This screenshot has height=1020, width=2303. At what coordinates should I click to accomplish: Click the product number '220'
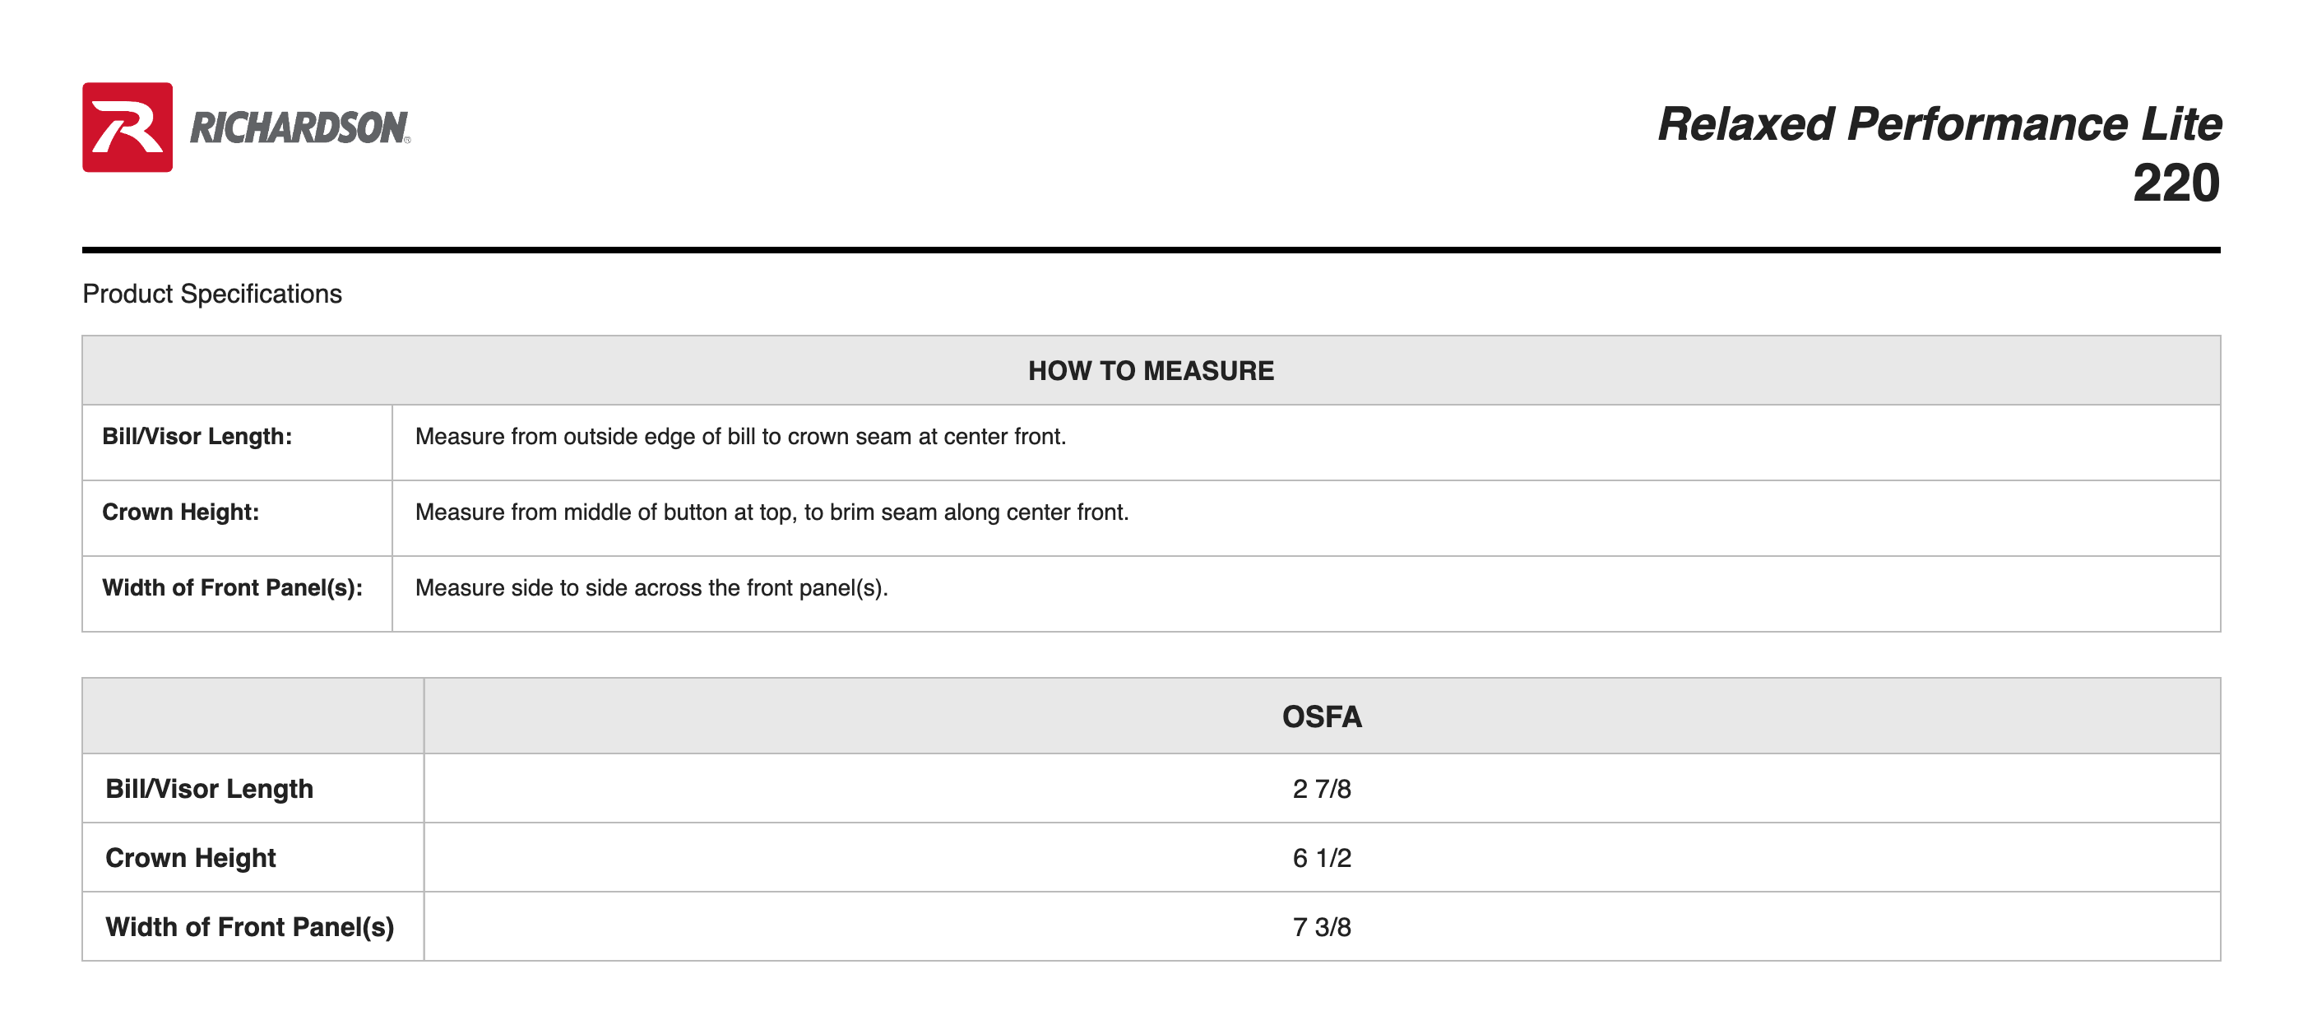tap(2176, 183)
